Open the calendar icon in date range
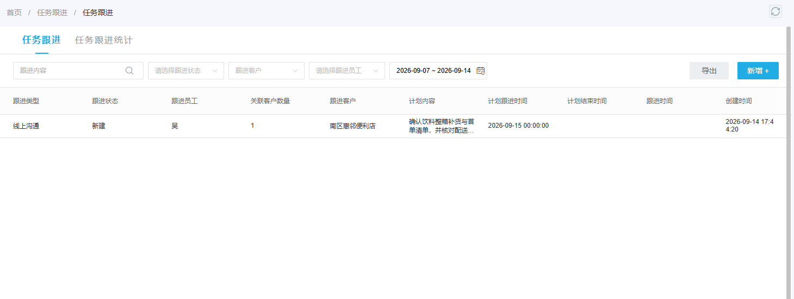Viewport: 794px width, 299px height. coord(481,71)
